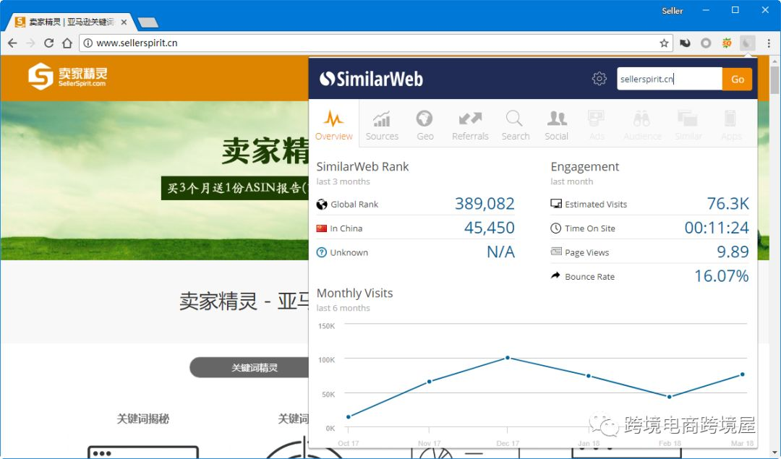Click the Page Views value 9.89
The width and height of the screenshot is (781, 459).
pos(732,252)
